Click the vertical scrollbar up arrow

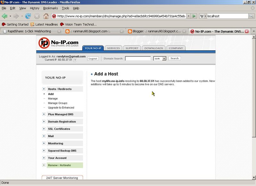point(254,37)
